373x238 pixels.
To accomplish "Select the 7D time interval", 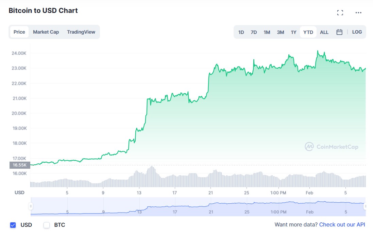I will (x=254, y=32).
